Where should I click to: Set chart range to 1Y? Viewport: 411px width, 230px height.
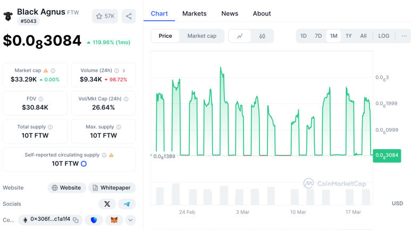click(x=348, y=36)
